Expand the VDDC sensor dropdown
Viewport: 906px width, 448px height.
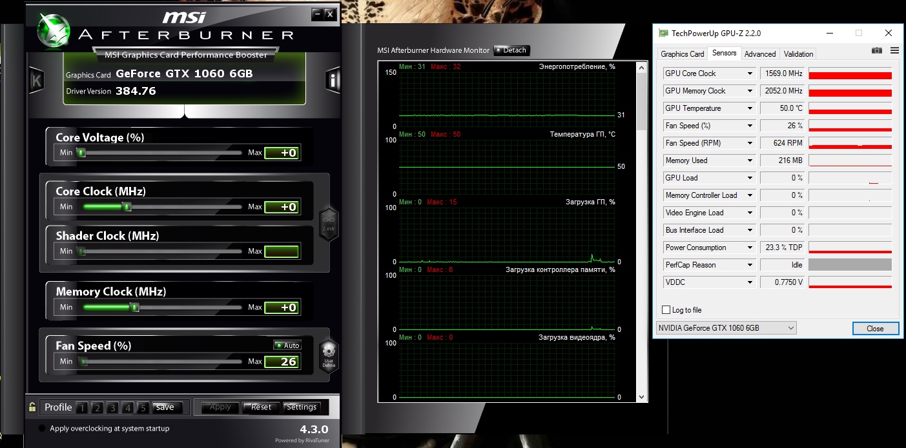pos(750,282)
